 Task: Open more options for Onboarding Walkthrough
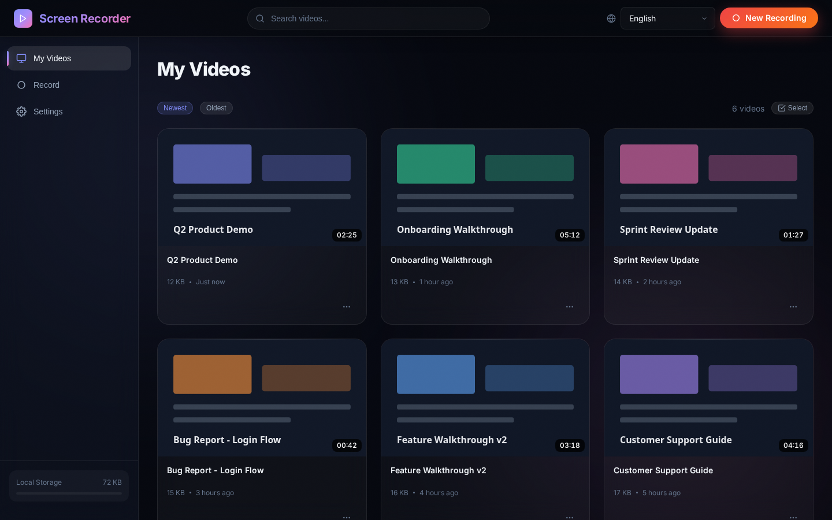570,307
